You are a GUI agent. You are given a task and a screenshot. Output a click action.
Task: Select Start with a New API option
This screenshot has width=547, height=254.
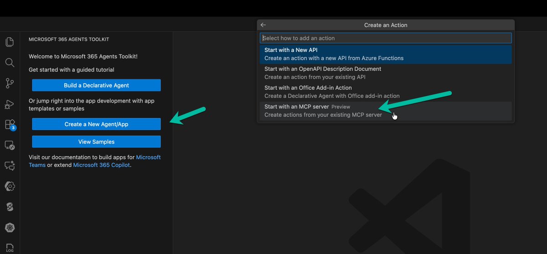(x=386, y=54)
